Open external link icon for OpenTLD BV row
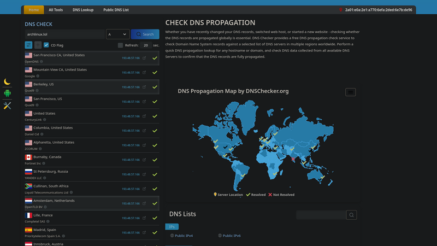Screen dimensions: 437x246 pos(144,203)
